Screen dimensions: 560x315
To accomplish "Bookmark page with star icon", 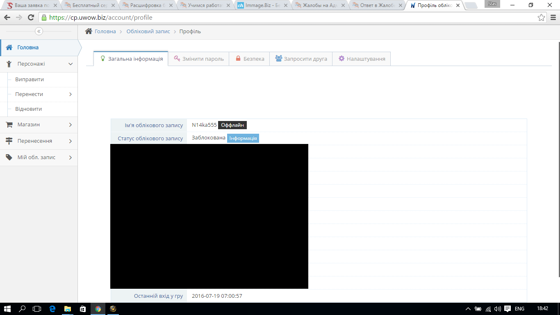I will click(541, 18).
